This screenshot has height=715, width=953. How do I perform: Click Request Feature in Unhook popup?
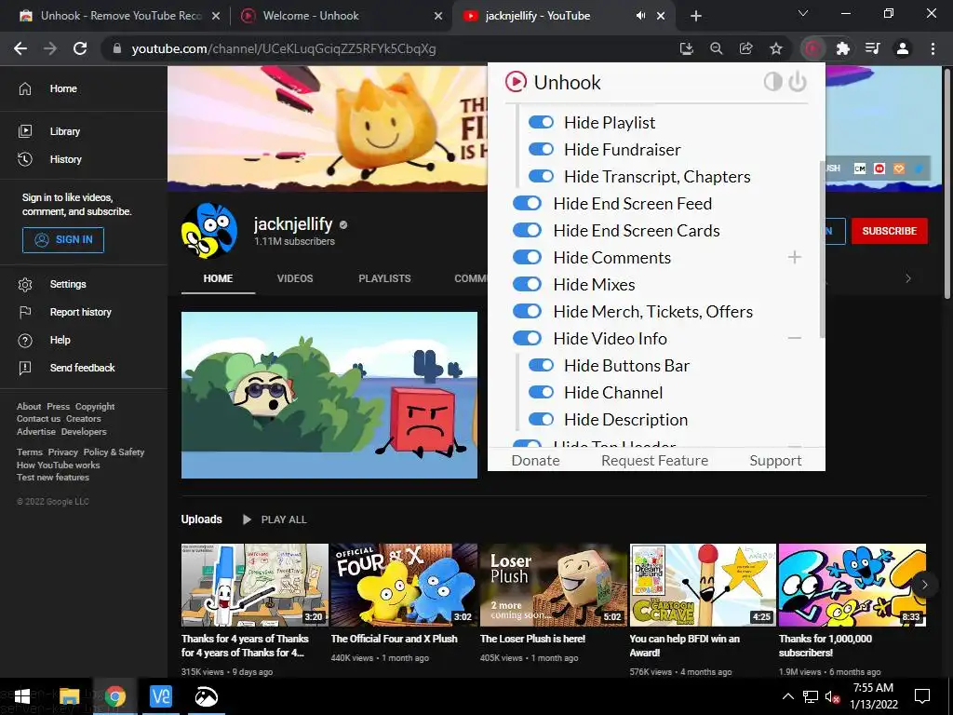[x=654, y=460]
